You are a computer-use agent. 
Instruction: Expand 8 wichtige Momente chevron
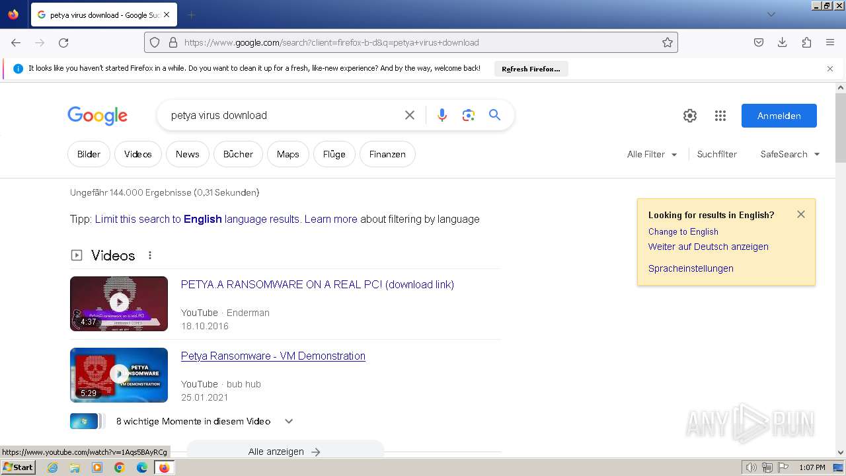click(289, 421)
